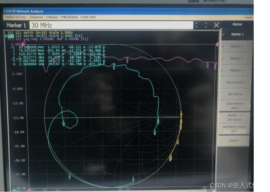Click green marker 2 triangle on Smith chart
This screenshot has width=270, height=192.
(70, 176)
